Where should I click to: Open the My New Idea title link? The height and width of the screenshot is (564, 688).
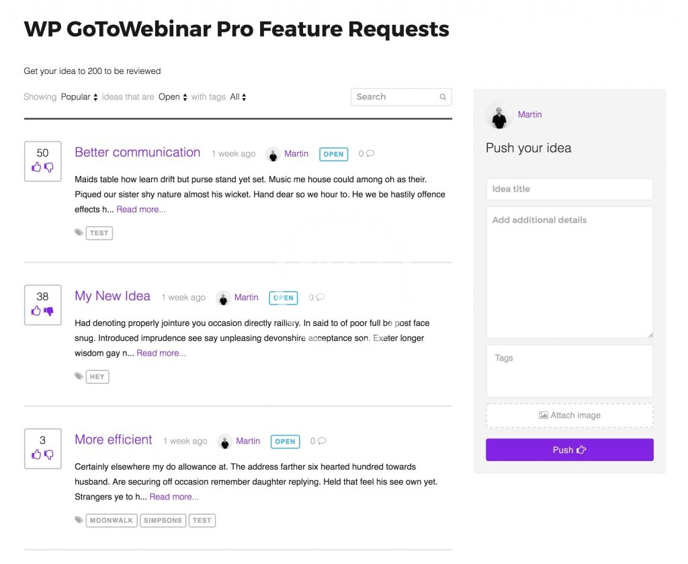point(112,296)
